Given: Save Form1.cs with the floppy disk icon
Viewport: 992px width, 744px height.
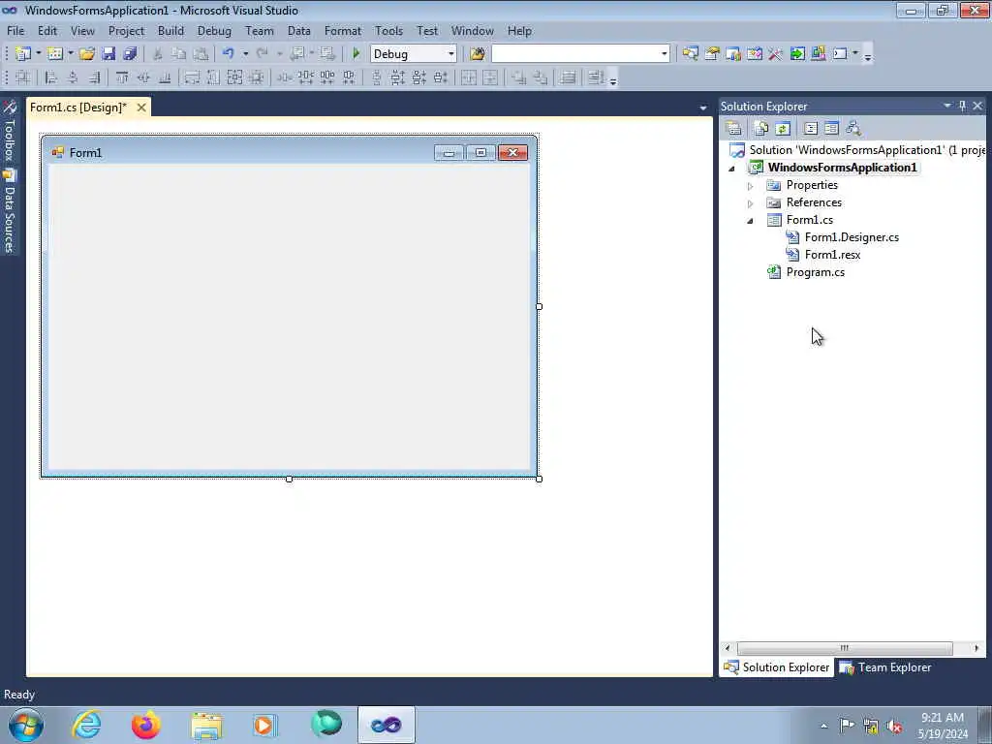Looking at the screenshot, I should [x=108, y=54].
